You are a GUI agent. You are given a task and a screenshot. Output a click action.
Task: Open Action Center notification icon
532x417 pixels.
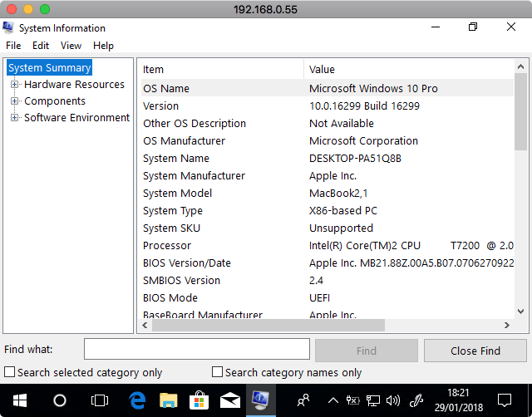coord(505,400)
